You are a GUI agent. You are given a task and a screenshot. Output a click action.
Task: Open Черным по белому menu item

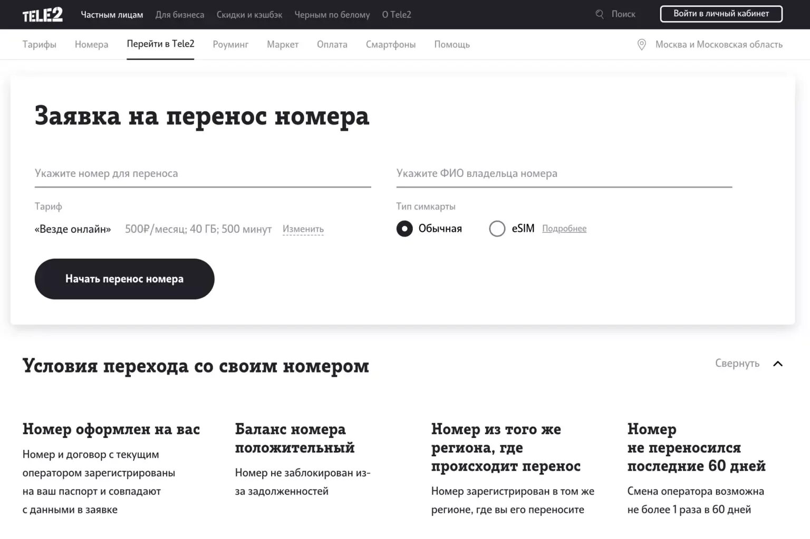[x=332, y=15]
